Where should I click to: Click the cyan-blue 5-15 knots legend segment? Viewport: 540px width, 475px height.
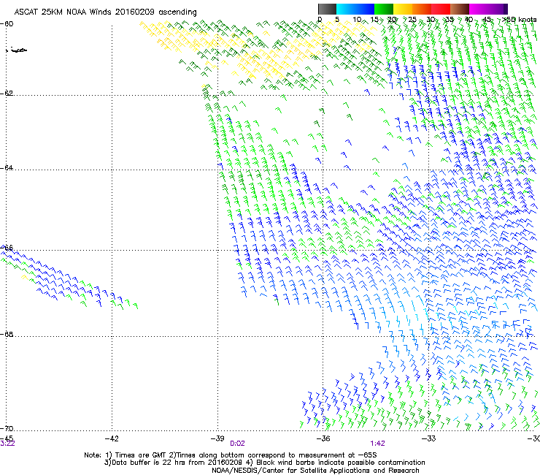click(x=355, y=9)
